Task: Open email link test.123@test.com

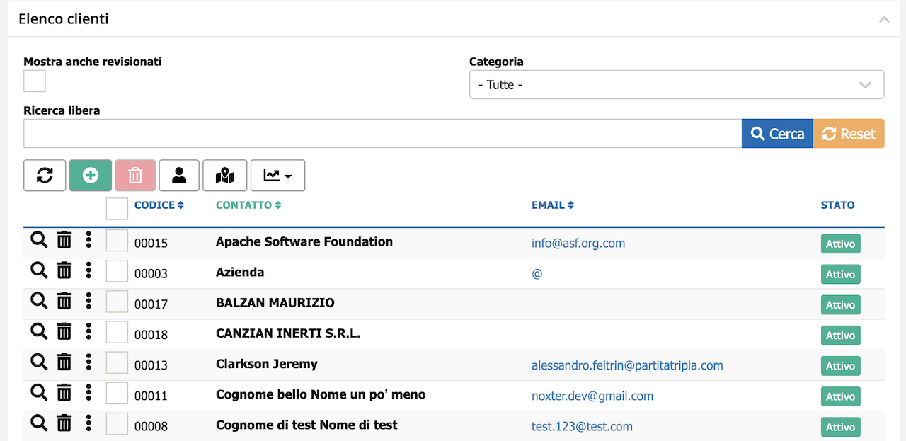Action: pyautogui.click(x=582, y=426)
